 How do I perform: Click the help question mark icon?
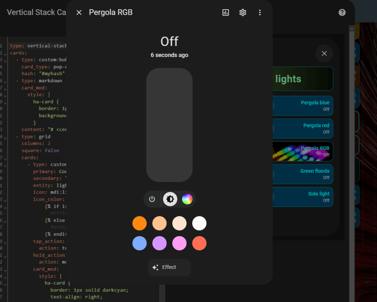click(342, 12)
